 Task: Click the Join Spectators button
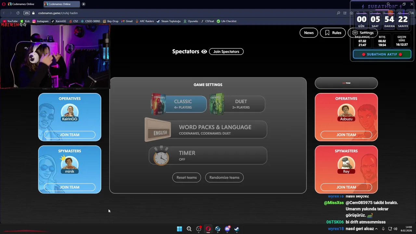226,52
